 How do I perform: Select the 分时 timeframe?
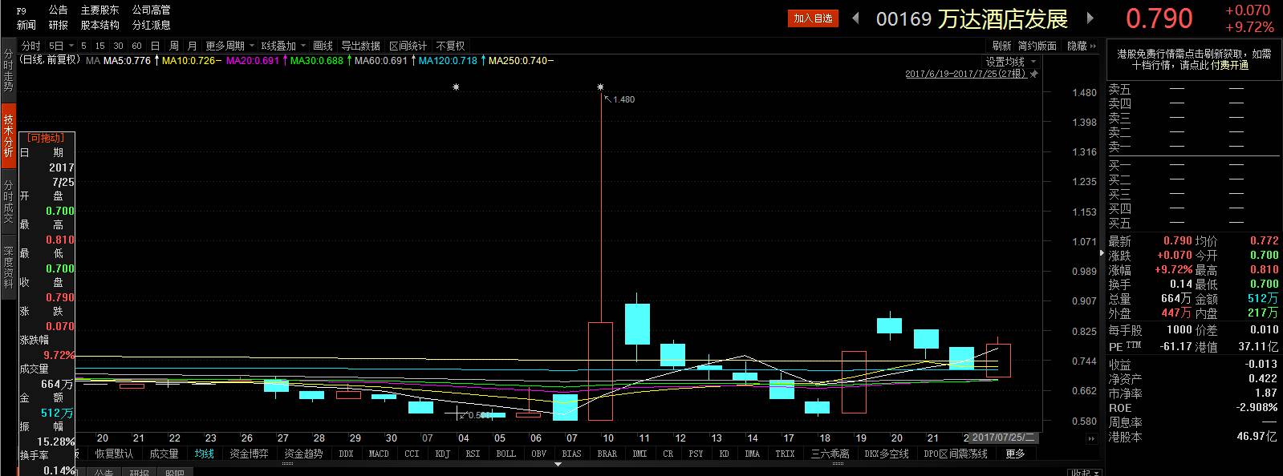(30, 46)
